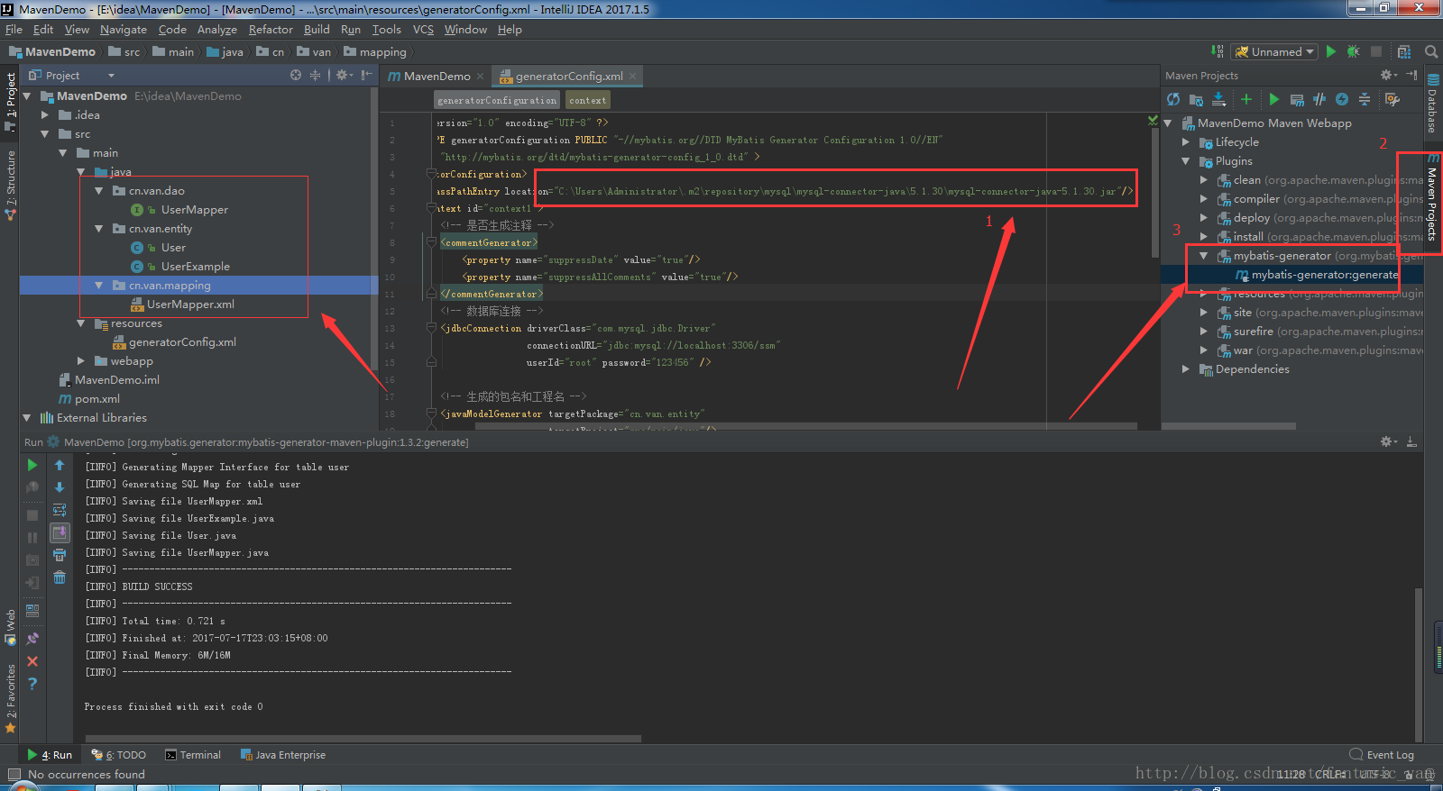Click Up the Stack Trace arrow

tap(60, 465)
